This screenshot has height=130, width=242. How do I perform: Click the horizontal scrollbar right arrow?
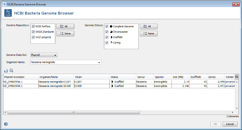[233, 112]
